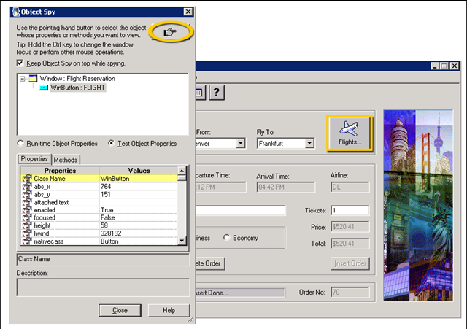This screenshot has height=329, width=467.
Task: Click the abs_y value 151
Action: pos(139,194)
